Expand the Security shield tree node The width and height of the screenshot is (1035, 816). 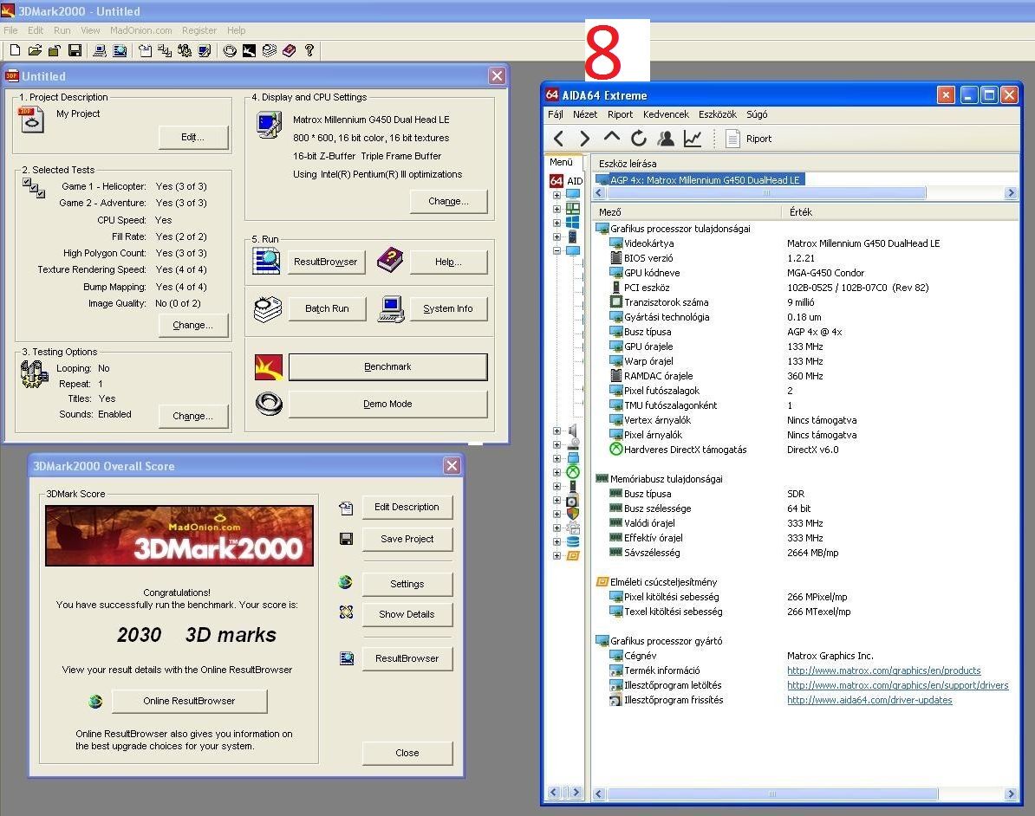point(557,514)
